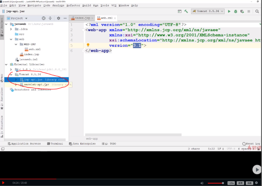Adjust the video volume slider

(216, 183)
